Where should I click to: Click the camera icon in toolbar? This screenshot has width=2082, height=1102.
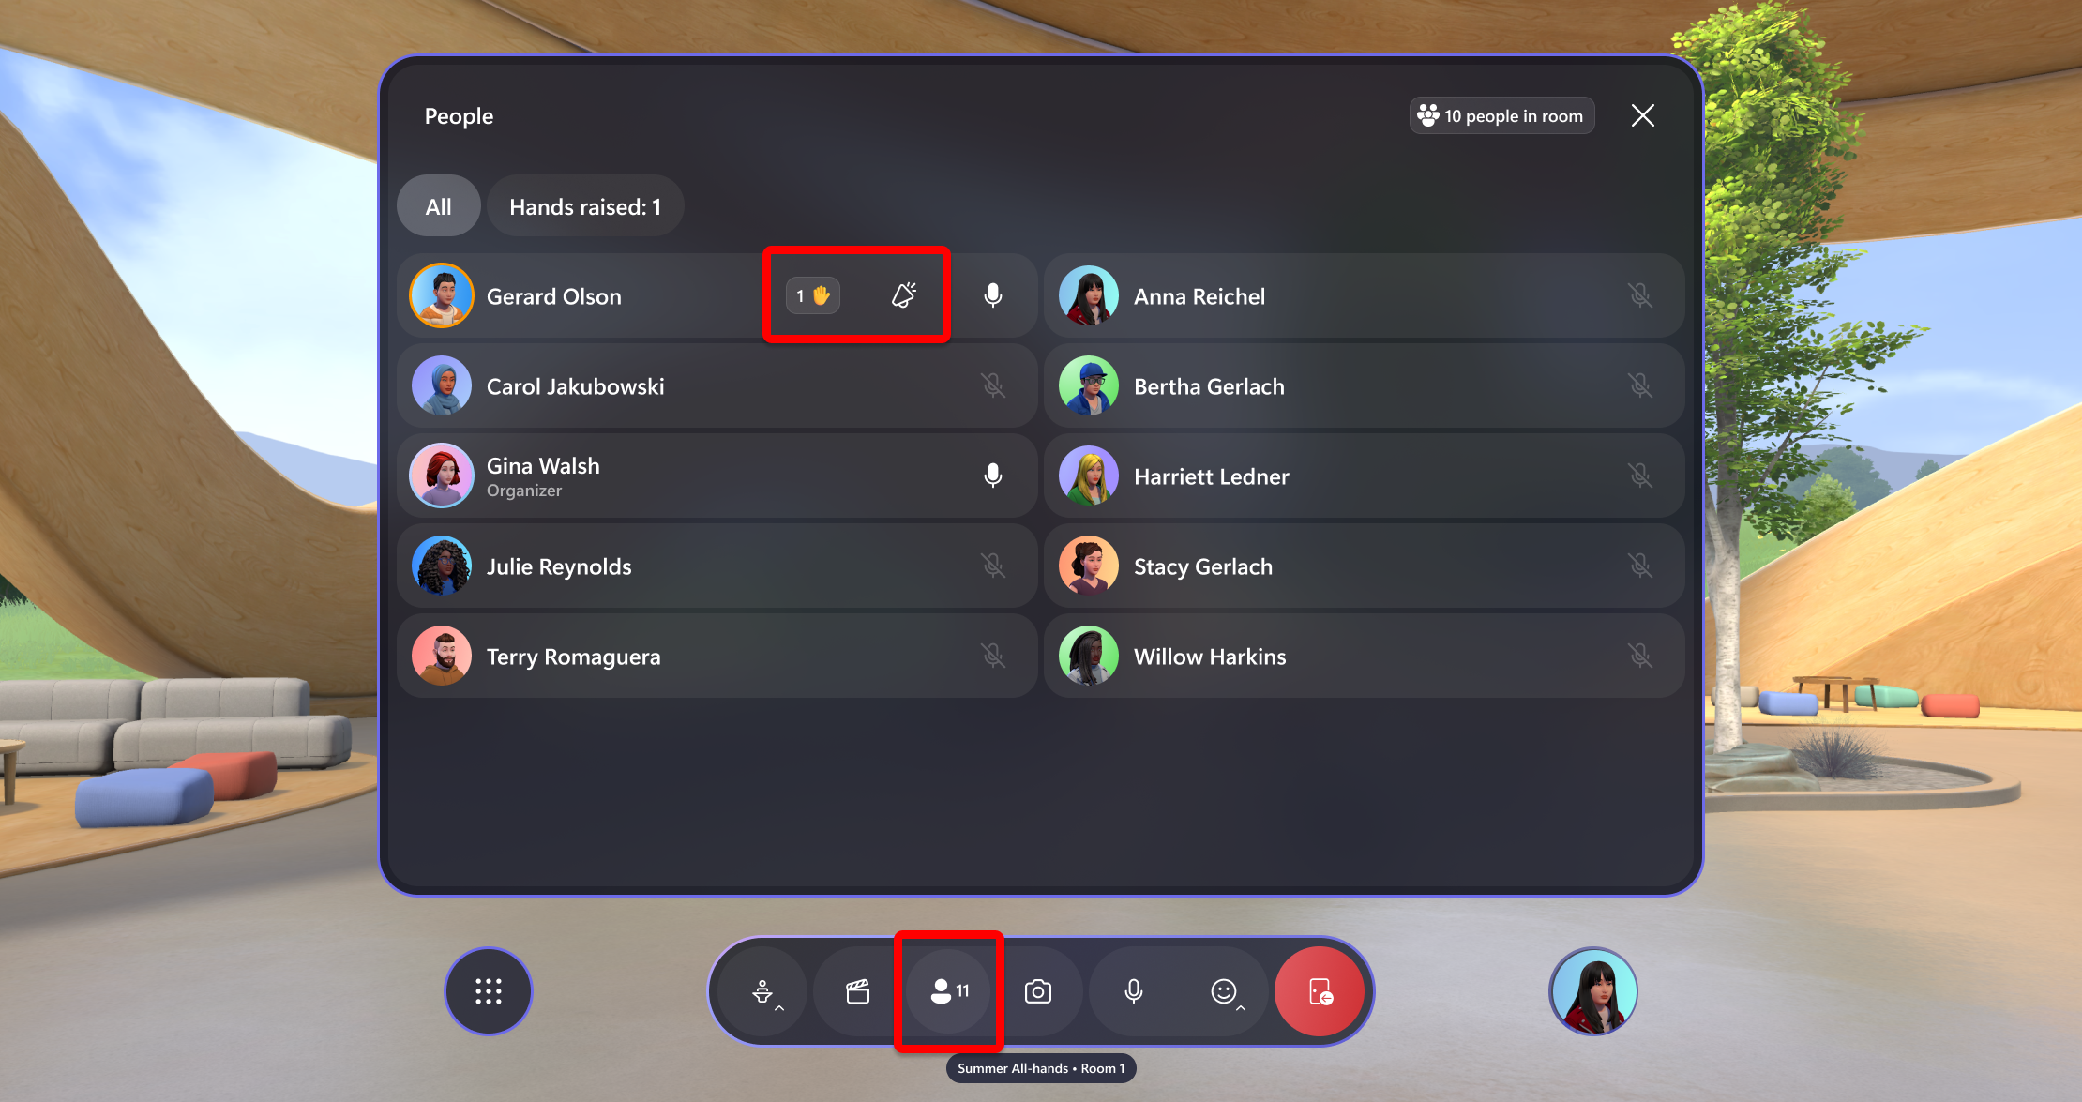[1041, 992]
